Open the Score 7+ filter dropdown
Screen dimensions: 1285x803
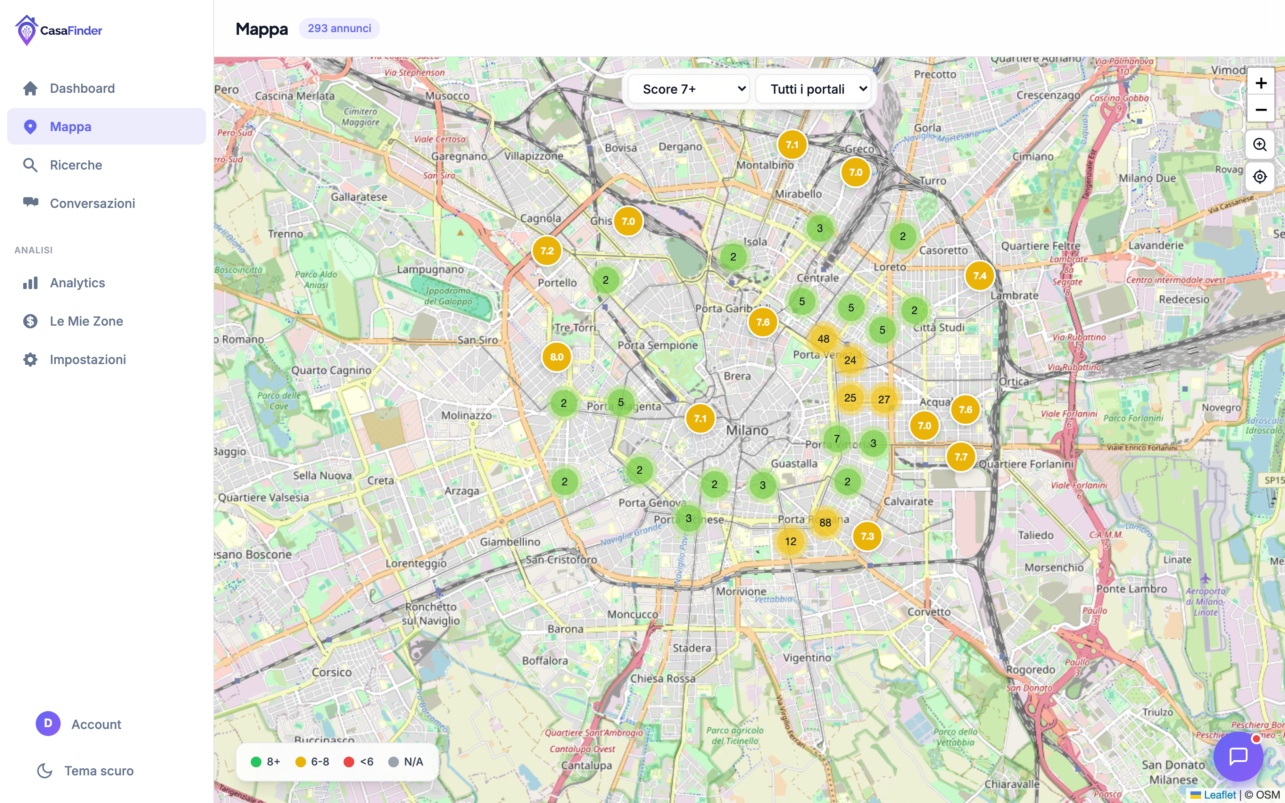[689, 89]
